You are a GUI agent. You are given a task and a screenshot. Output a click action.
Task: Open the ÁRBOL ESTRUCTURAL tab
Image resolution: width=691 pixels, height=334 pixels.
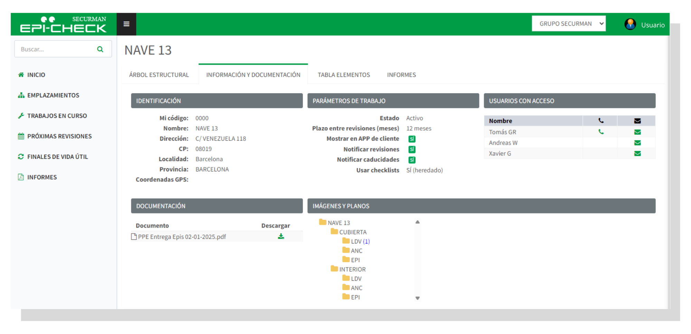coord(159,75)
